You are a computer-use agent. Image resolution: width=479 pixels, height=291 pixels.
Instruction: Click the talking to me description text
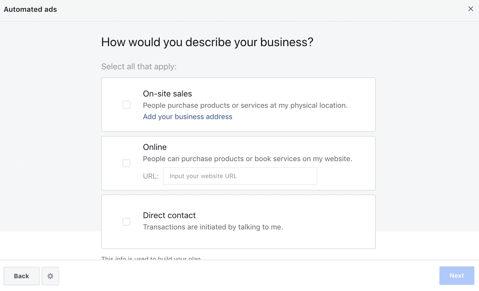pos(213,227)
